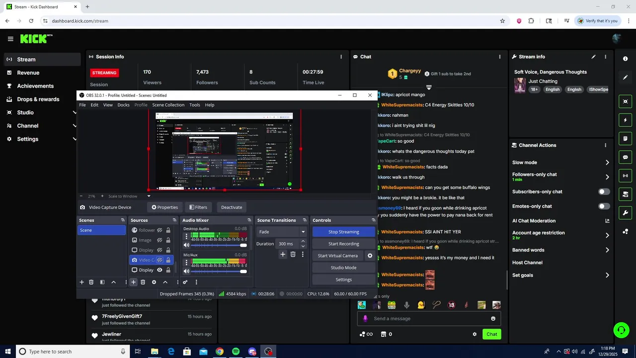636x358 pixels.
Task: Open Chrome from the Windows taskbar
Action: (219, 352)
